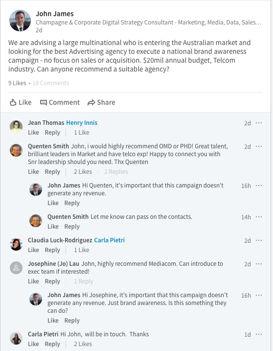Click Claudia Luck-Rodriguez's profile picture
This screenshot has height=351, width=273.
pyautogui.click(x=16, y=244)
